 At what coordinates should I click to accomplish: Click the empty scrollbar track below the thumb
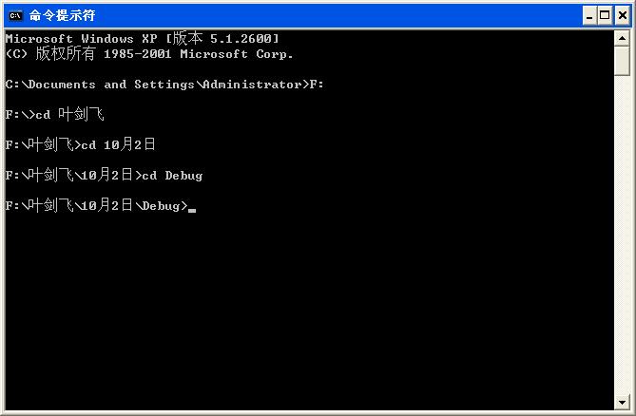623,237
